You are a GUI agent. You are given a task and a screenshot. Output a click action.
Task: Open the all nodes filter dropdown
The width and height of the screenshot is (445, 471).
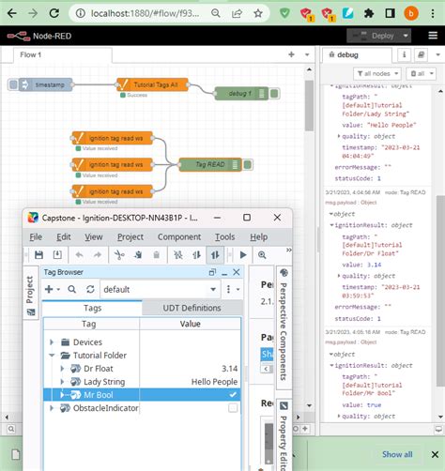tap(377, 73)
